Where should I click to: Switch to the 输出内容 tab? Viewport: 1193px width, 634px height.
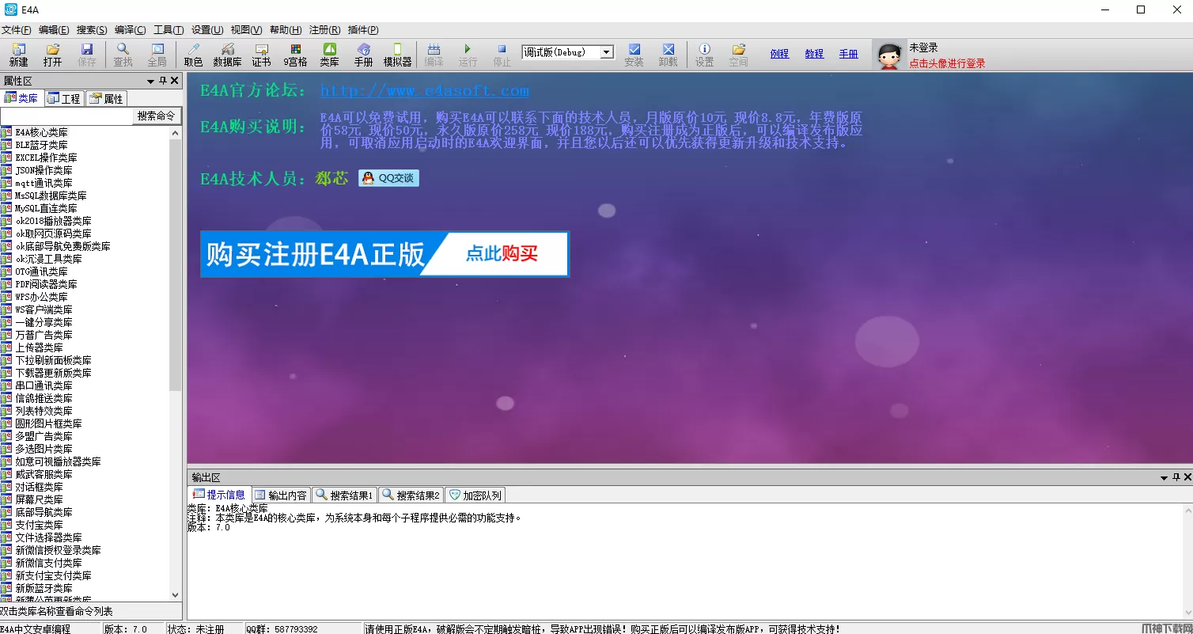coord(281,495)
